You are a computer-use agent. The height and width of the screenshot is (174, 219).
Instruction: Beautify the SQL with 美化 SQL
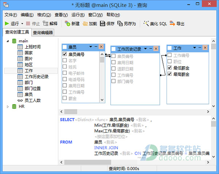(155, 23)
